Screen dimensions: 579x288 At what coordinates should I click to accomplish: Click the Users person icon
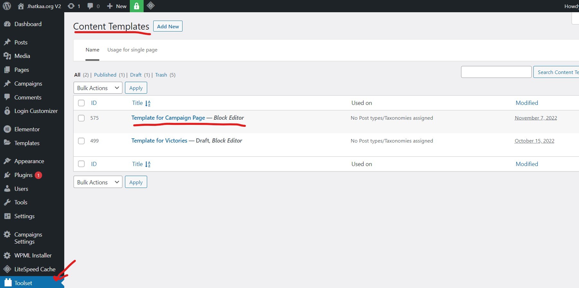pyautogui.click(x=7, y=189)
